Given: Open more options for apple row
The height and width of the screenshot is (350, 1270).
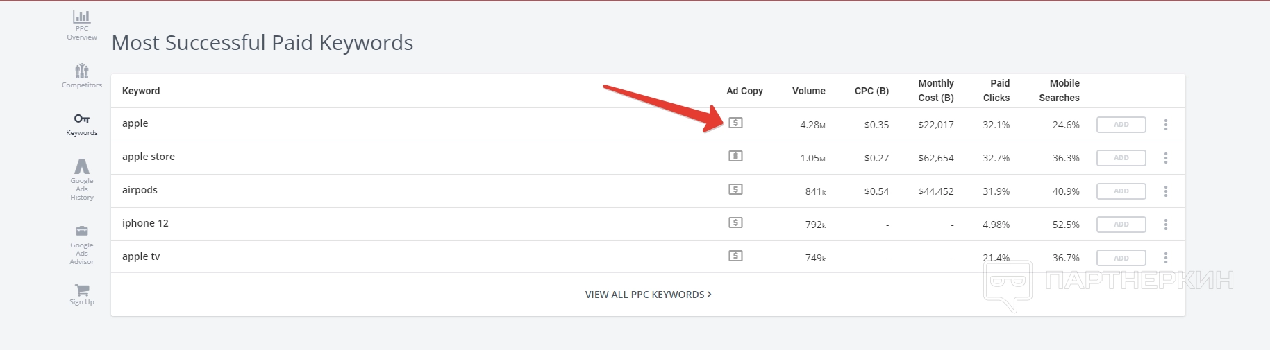Looking at the screenshot, I should (x=1165, y=125).
